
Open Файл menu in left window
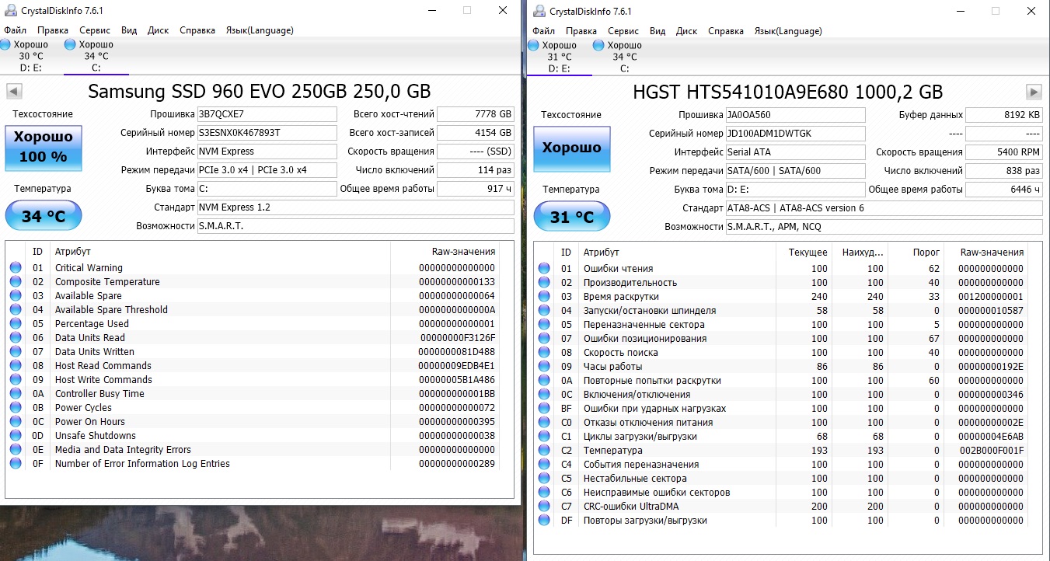coord(15,30)
